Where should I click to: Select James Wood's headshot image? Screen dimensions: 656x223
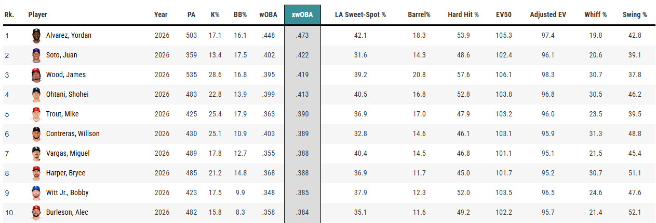(35, 75)
